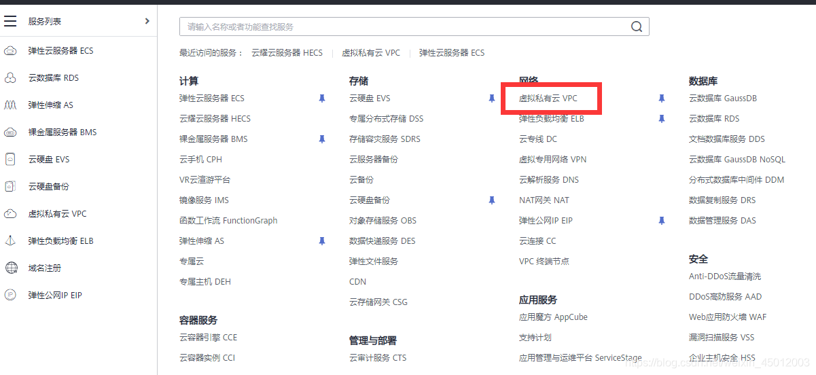Click sidebar 弹性伸缩 AS icon
Viewport: 816px width, 375px height.
coord(10,105)
